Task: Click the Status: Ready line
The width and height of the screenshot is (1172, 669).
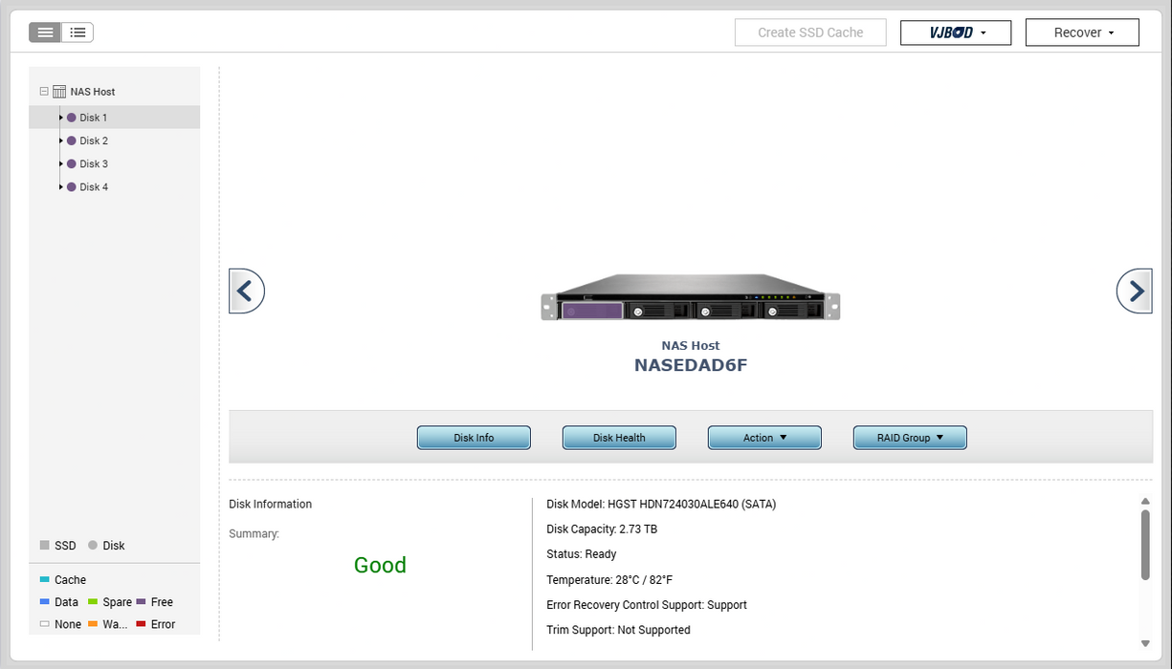Action: pyautogui.click(x=582, y=554)
